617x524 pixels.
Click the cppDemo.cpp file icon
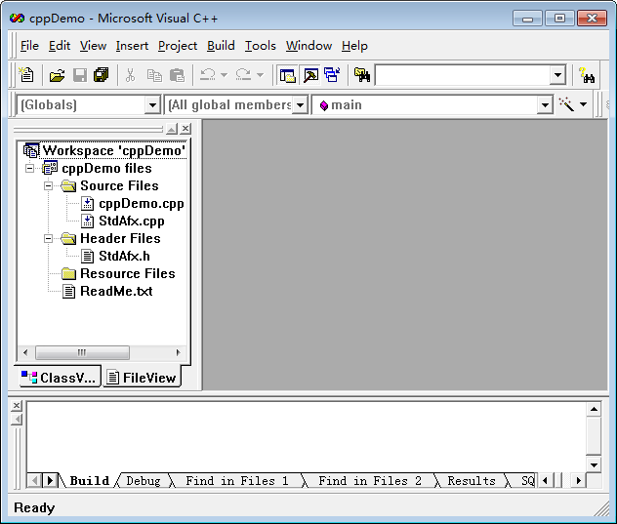(87, 203)
